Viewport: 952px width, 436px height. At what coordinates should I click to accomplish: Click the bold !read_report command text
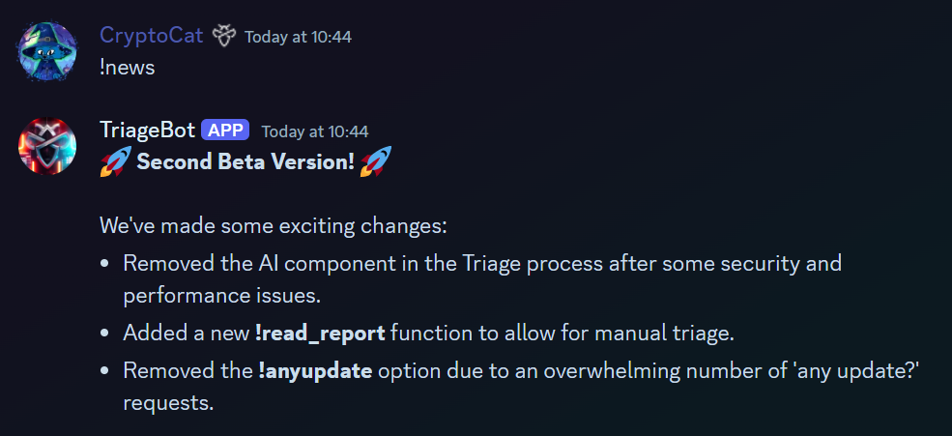point(320,334)
